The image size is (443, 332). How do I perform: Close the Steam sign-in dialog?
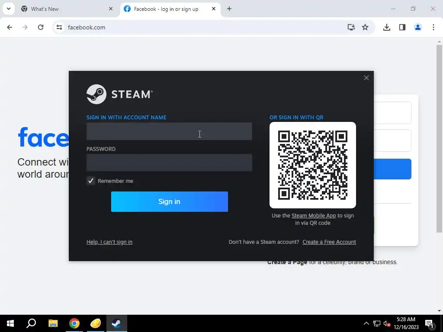(x=366, y=78)
